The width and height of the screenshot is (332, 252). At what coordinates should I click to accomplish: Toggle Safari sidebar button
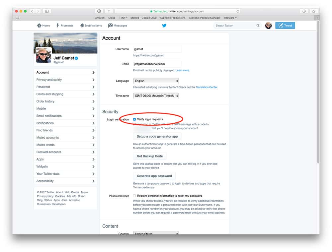click(x=47, y=11)
